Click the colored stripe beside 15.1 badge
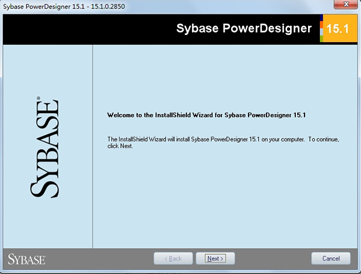Image resolution: width=361 pixels, height=274 pixels. tap(322, 30)
